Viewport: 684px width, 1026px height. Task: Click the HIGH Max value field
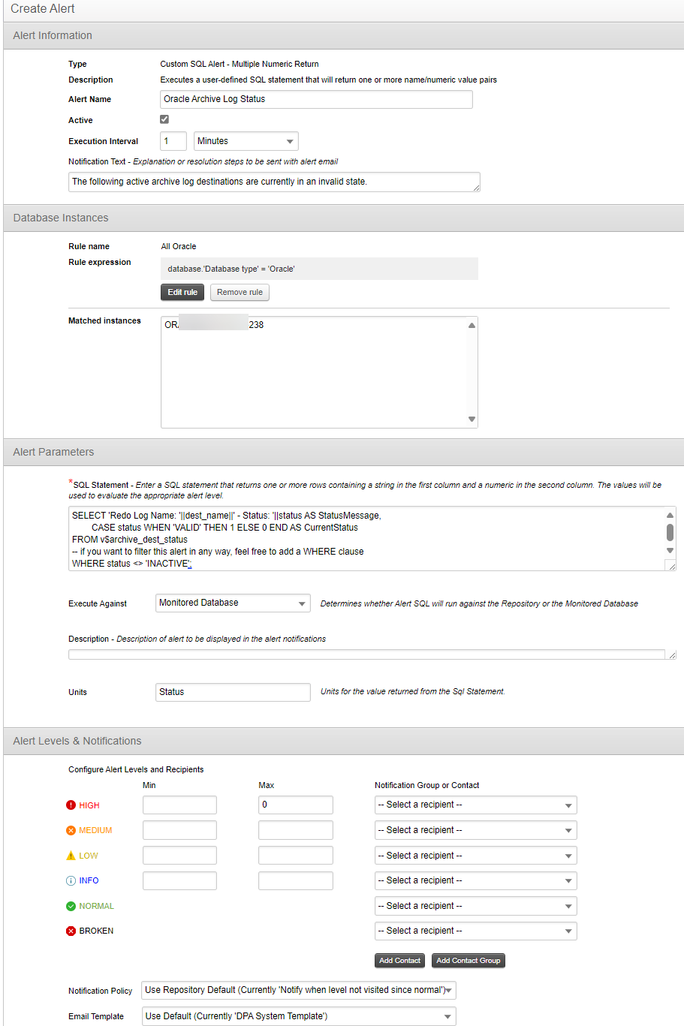click(296, 805)
